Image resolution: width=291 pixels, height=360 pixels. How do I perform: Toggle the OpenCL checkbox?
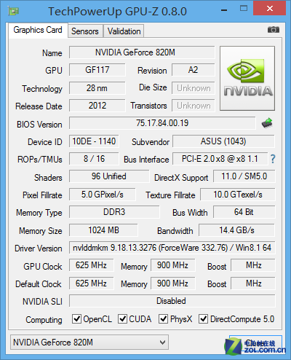pos(76,318)
